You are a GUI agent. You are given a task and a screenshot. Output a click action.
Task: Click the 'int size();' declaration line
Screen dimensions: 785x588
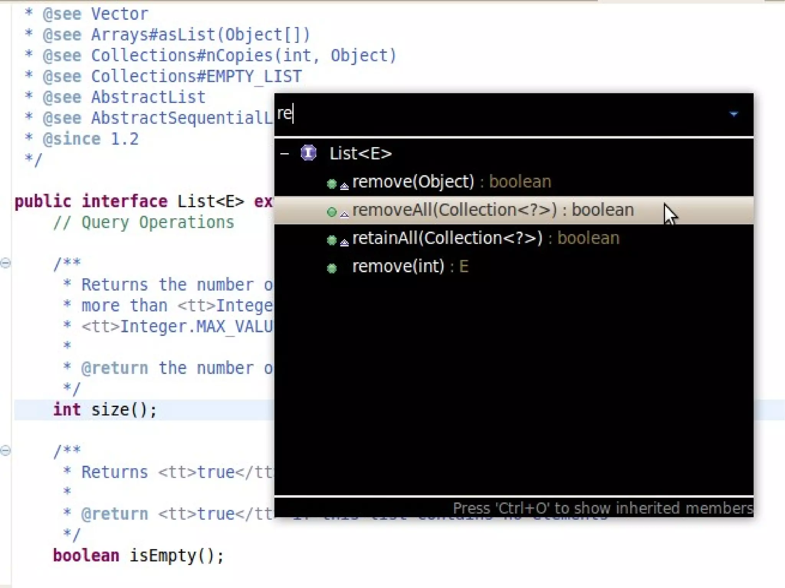click(105, 410)
